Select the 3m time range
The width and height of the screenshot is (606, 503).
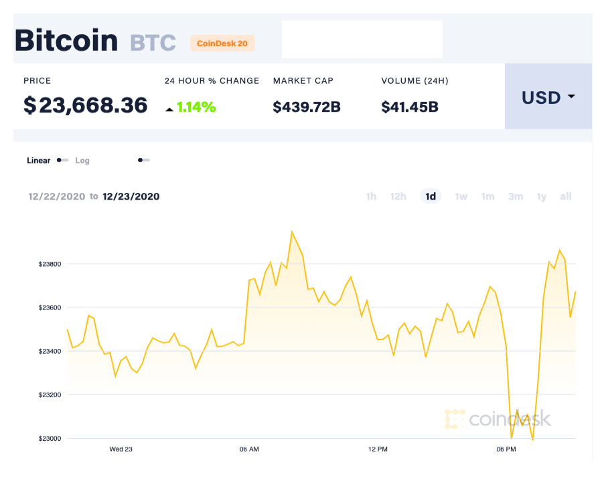coord(515,196)
